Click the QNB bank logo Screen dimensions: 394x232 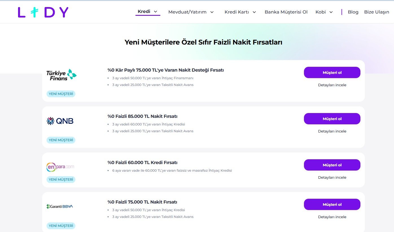pyautogui.click(x=60, y=121)
